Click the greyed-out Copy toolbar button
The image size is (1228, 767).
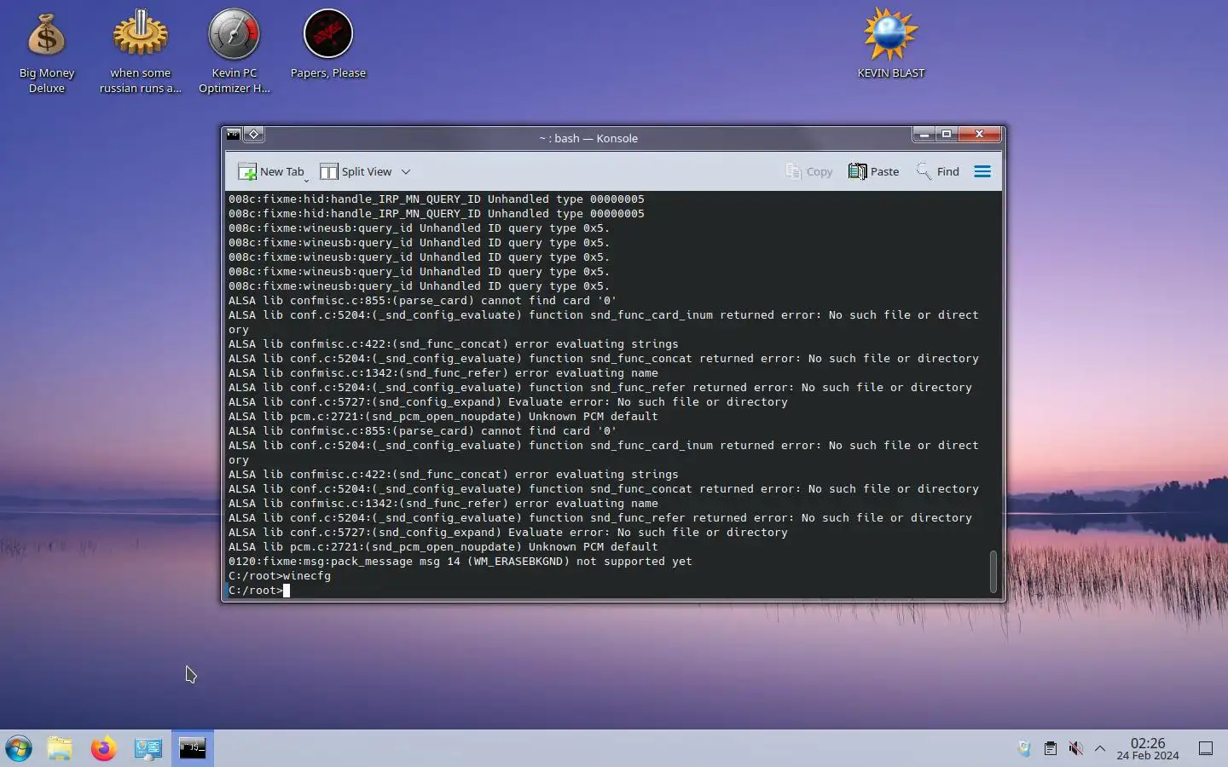(808, 171)
